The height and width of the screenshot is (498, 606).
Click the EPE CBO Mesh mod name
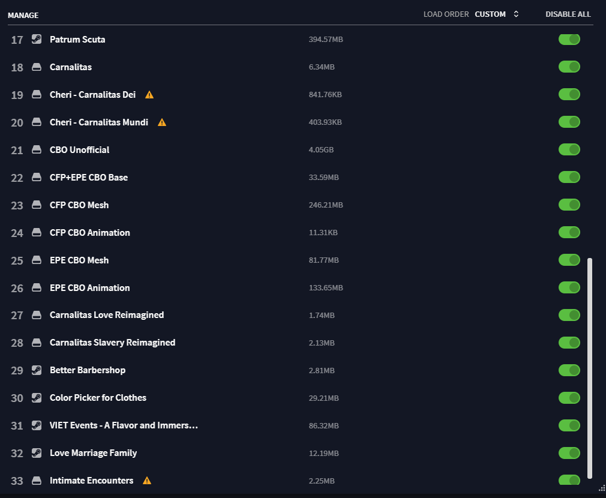point(79,260)
